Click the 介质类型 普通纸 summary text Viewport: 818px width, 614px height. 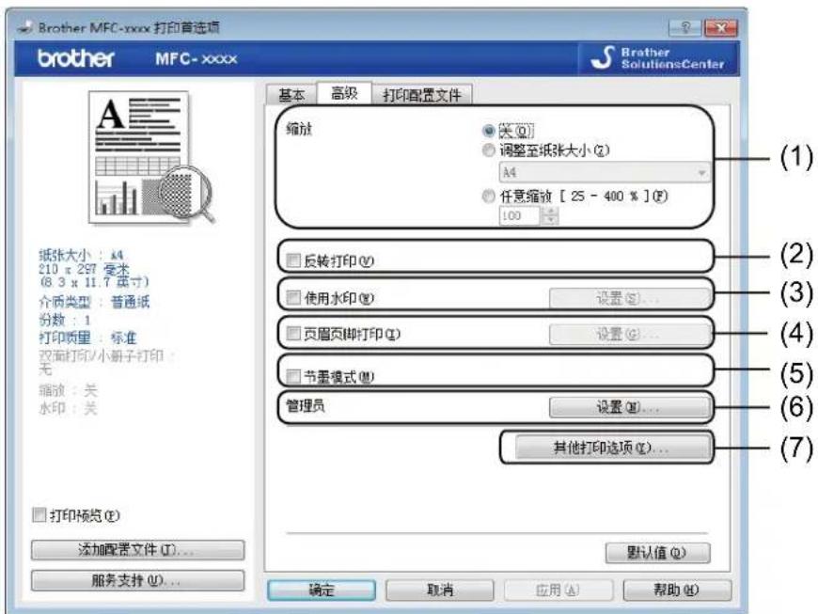click(x=94, y=302)
